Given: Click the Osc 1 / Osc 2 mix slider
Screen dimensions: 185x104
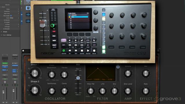Looking at the screenshot, I should tap(78, 78).
